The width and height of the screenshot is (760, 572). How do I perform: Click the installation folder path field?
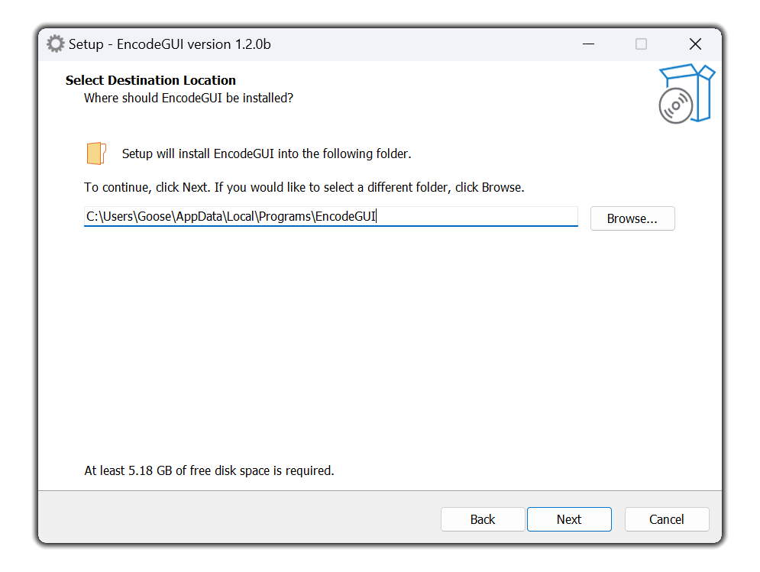click(331, 216)
